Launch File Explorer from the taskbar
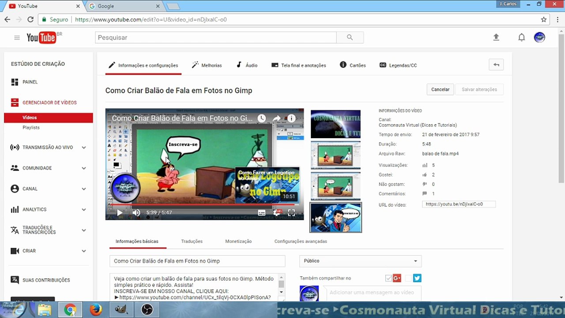565x318 pixels. click(45, 310)
